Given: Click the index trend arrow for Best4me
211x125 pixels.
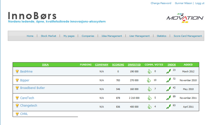Looking at the screenshot, I should (x=169, y=71).
